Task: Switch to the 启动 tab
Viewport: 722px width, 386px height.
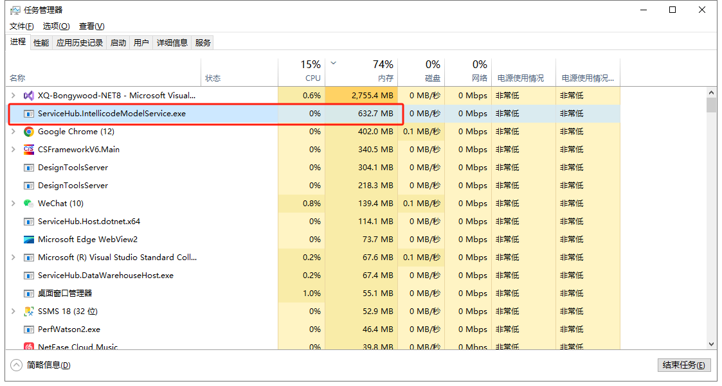Action: point(118,43)
